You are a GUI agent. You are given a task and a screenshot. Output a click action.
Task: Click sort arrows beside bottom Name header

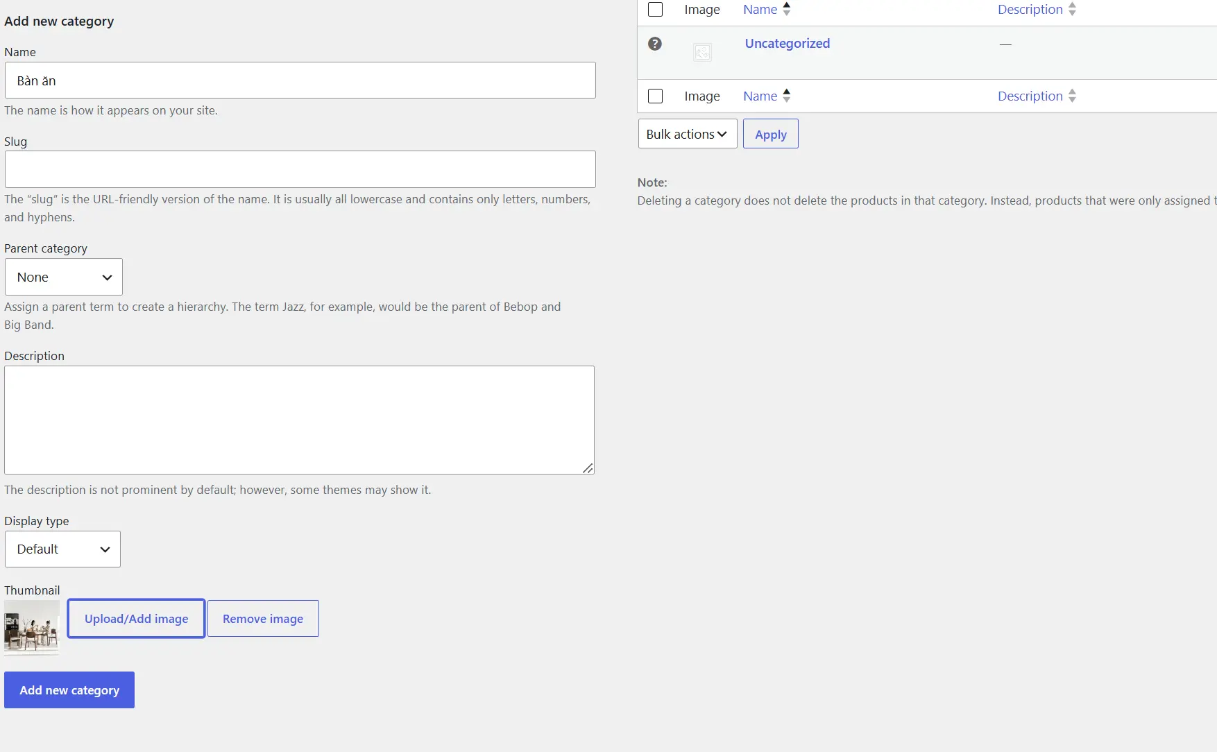point(786,96)
